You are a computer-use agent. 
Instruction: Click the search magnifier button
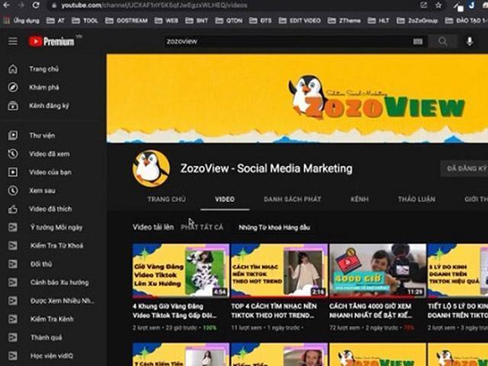[x=442, y=41]
